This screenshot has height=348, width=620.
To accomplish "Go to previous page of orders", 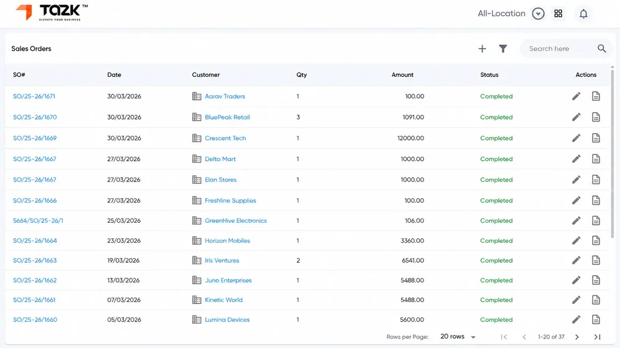I will tap(525, 337).
